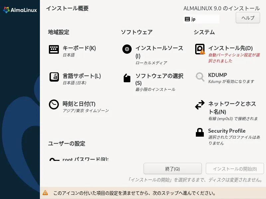266x199 pixels.
Task: Click the keyboard icon next to キーボード(K)
Action: point(54,49)
